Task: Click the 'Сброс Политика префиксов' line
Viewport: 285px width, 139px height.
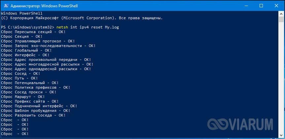Action: (36, 87)
